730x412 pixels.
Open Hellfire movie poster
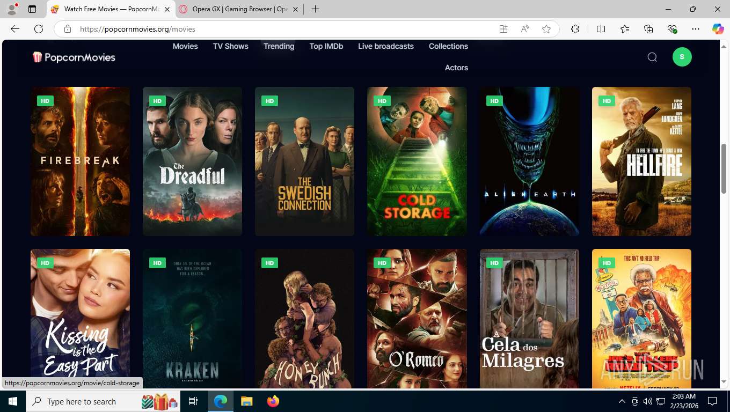pos(641,161)
